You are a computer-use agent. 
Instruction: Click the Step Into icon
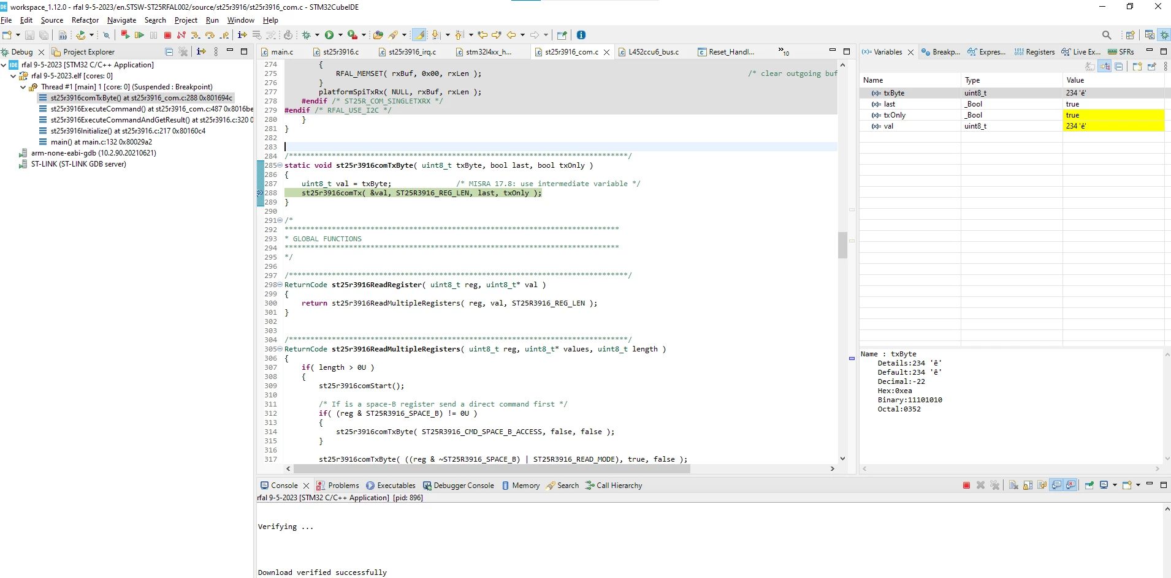[196, 35]
